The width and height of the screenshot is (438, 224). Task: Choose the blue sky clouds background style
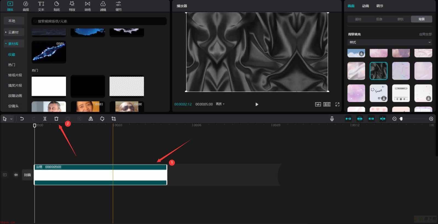pos(356,53)
